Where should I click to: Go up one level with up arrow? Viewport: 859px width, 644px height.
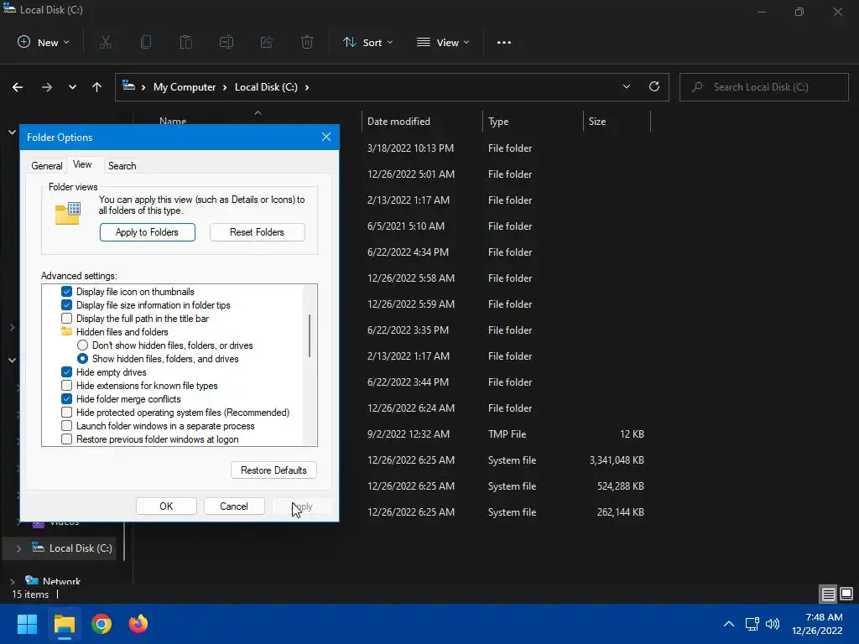click(97, 87)
